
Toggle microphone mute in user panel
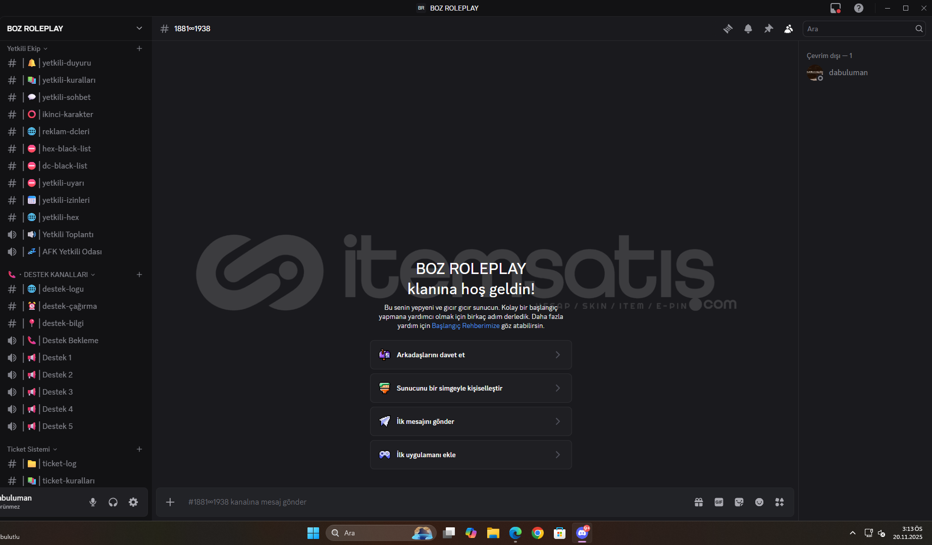(93, 502)
